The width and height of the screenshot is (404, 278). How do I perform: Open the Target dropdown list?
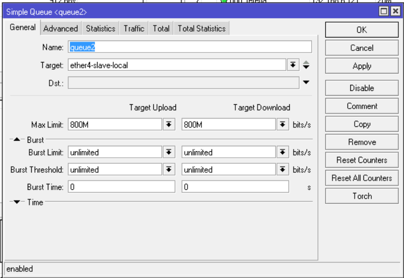292,65
